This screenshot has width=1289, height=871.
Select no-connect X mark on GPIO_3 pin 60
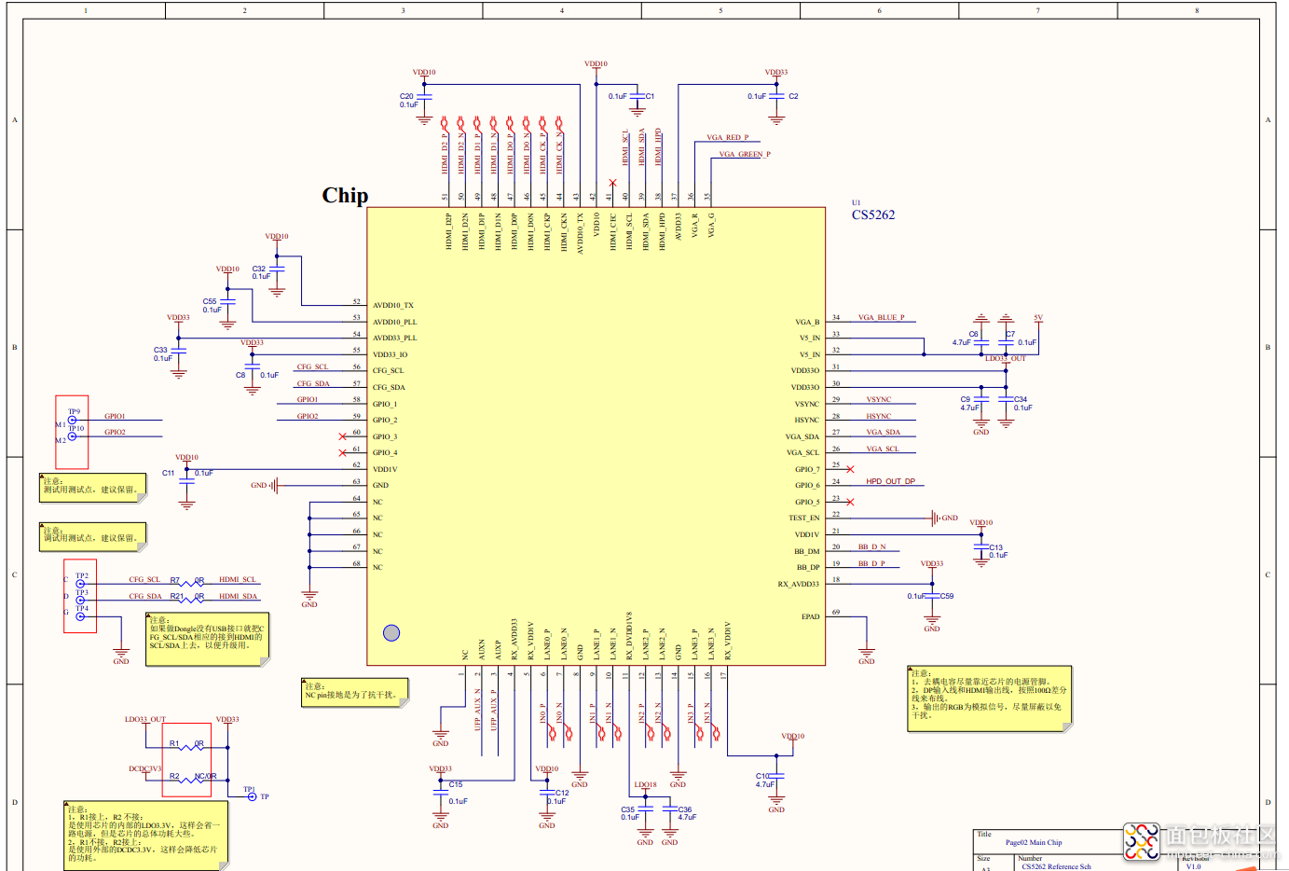pyautogui.click(x=342, y=436)
